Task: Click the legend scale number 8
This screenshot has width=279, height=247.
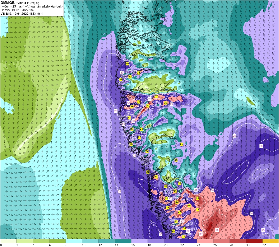Action: (66, 245)
